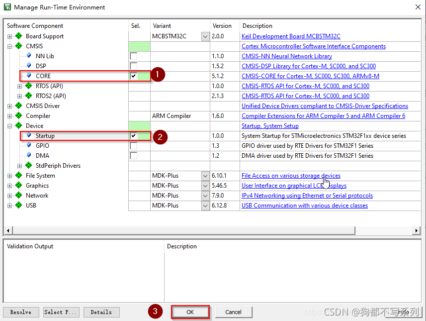
Task: Click the Description column header
Action: (x=257, y=25)
